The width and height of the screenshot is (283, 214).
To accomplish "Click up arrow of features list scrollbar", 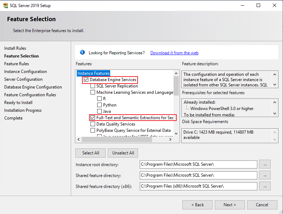I will 176,73.
